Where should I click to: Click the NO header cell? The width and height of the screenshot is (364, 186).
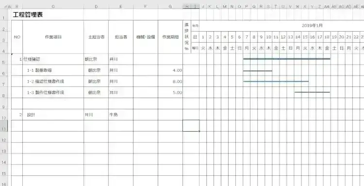point(17,37)
